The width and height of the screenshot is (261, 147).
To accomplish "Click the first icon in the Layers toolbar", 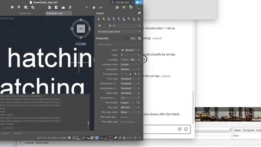I will click(99, 19).
